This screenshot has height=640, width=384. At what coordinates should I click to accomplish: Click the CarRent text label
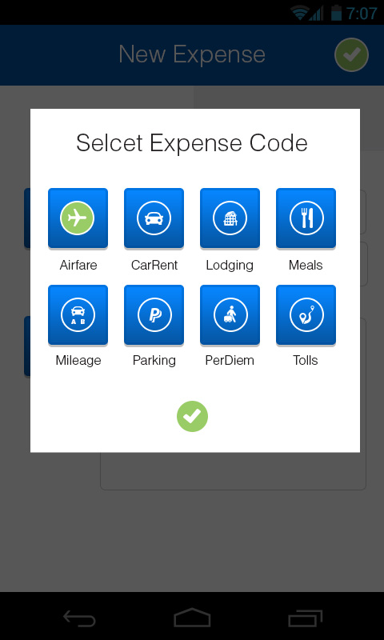154,266
